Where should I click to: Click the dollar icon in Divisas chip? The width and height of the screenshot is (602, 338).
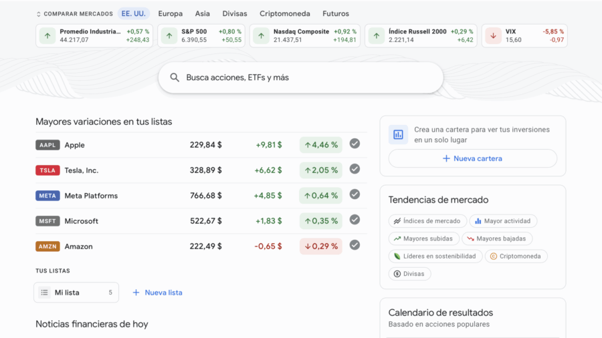pyautogui.click(x=397, y=274)
